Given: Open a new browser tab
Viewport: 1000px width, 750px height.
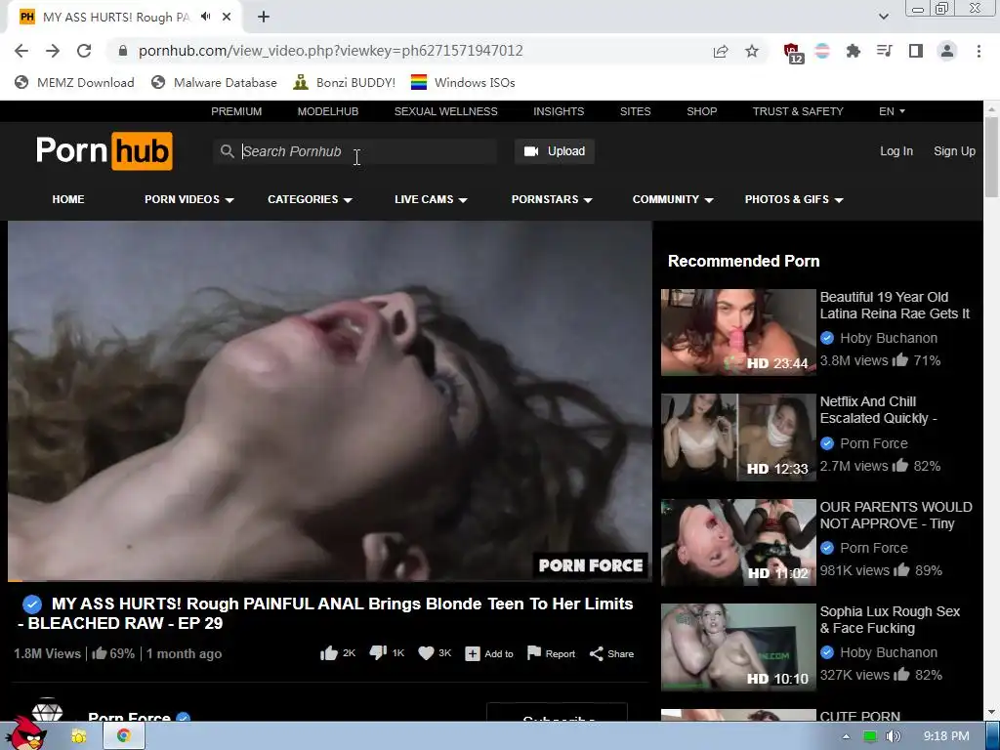Looking at the screenshot, I should coord(264,17).
